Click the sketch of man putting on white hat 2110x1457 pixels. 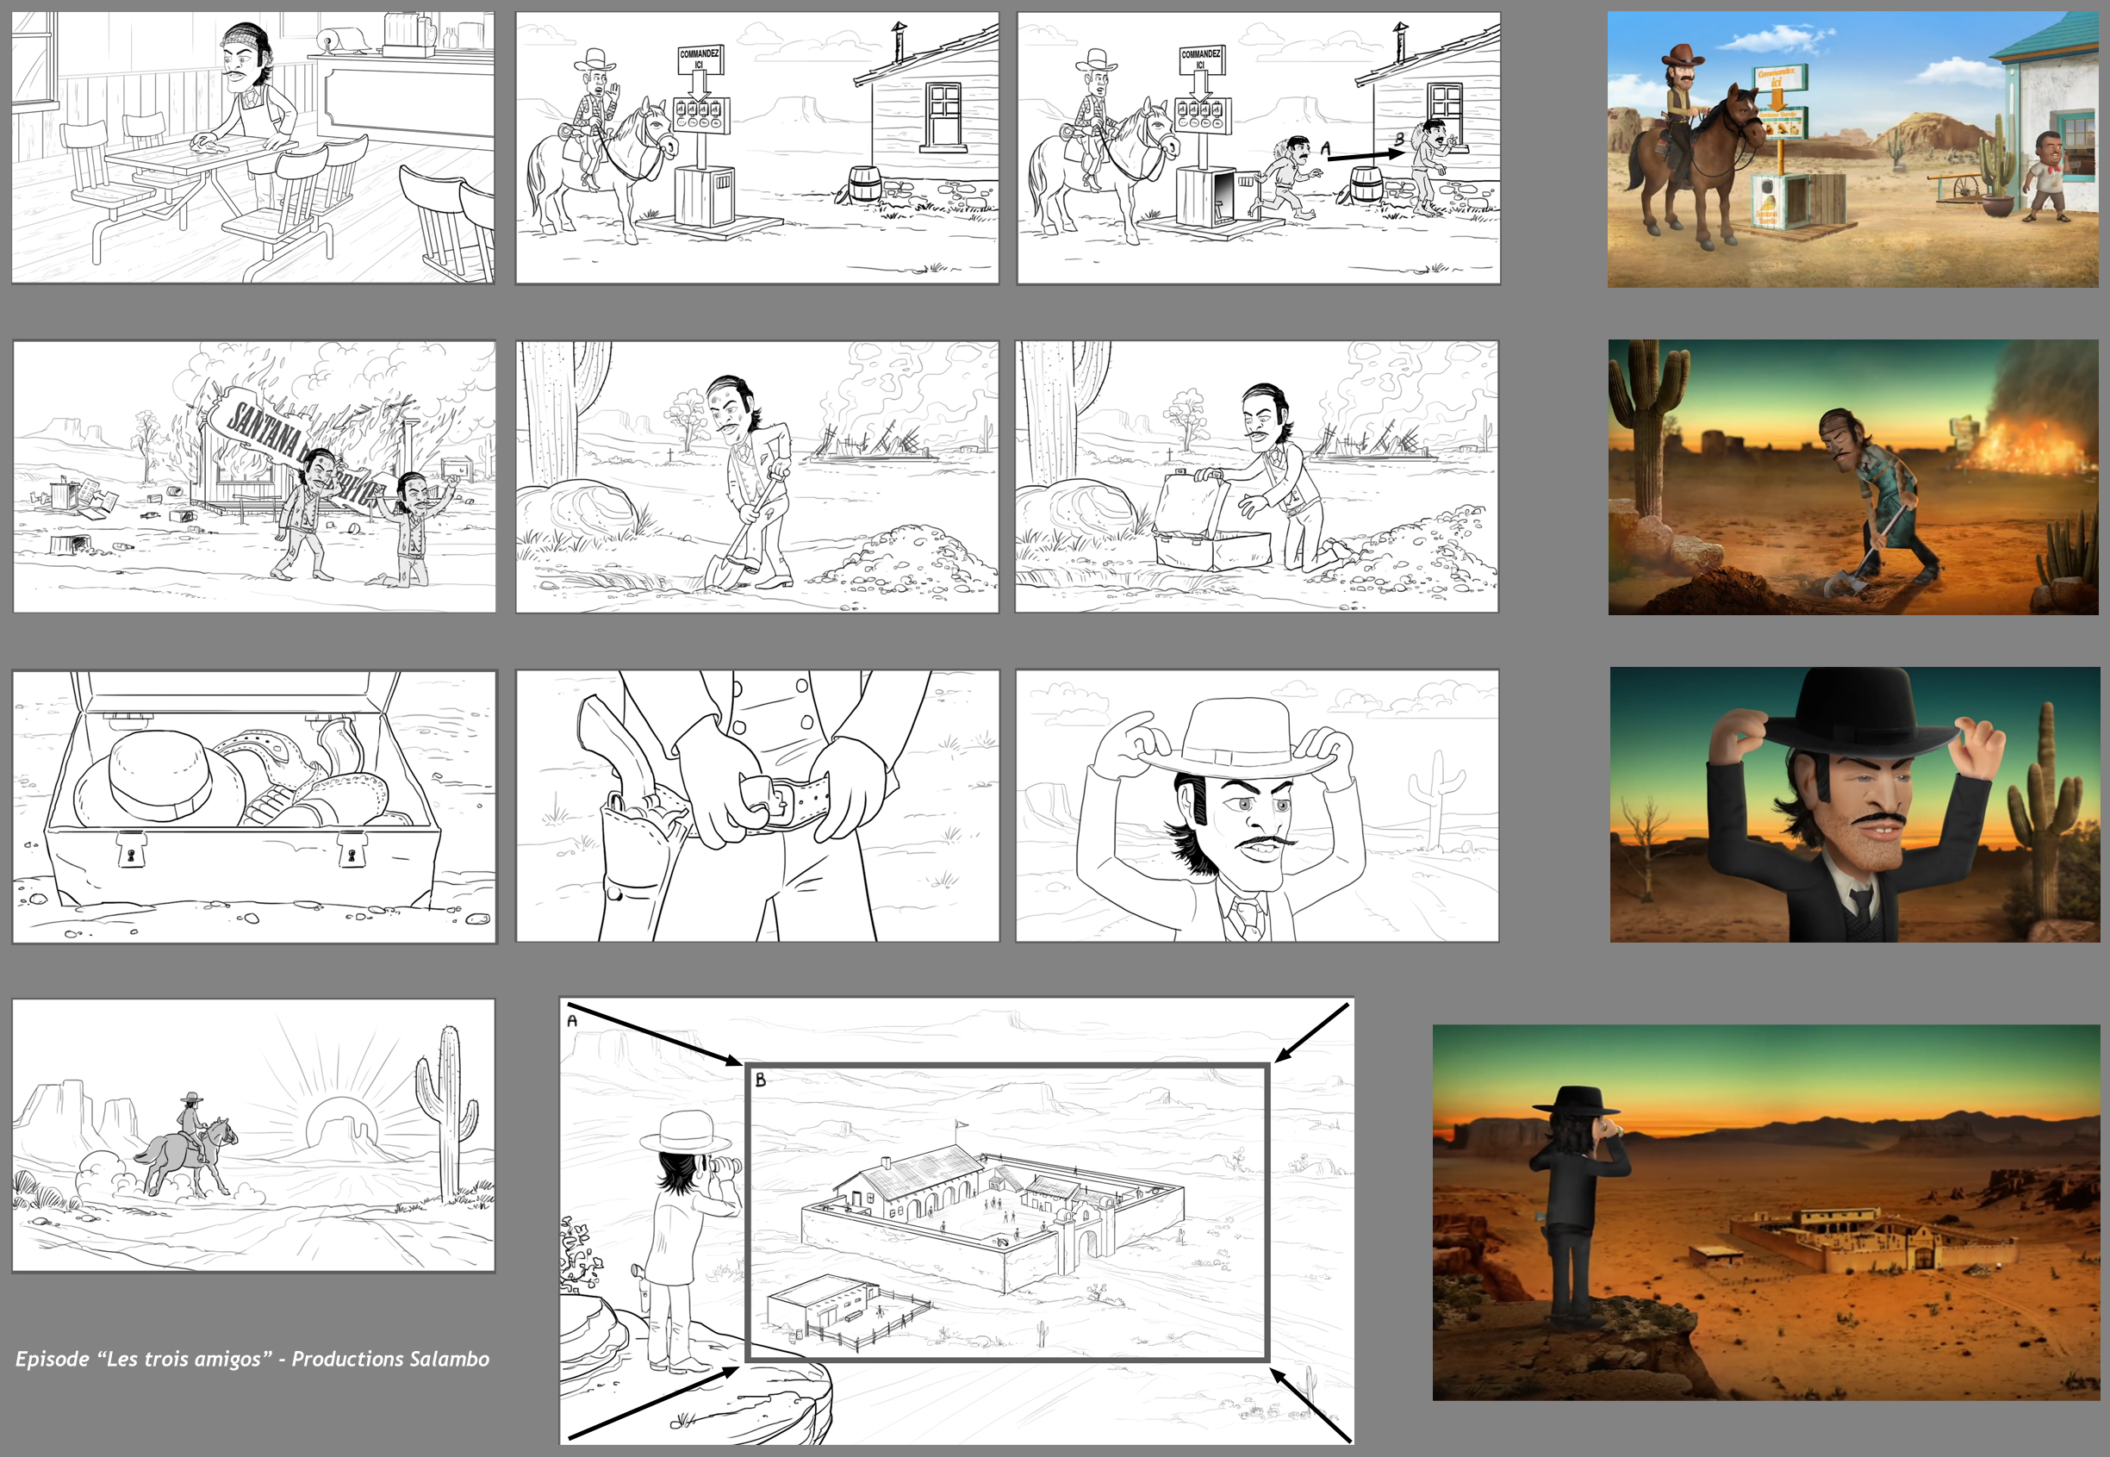tap(1257, 806)
